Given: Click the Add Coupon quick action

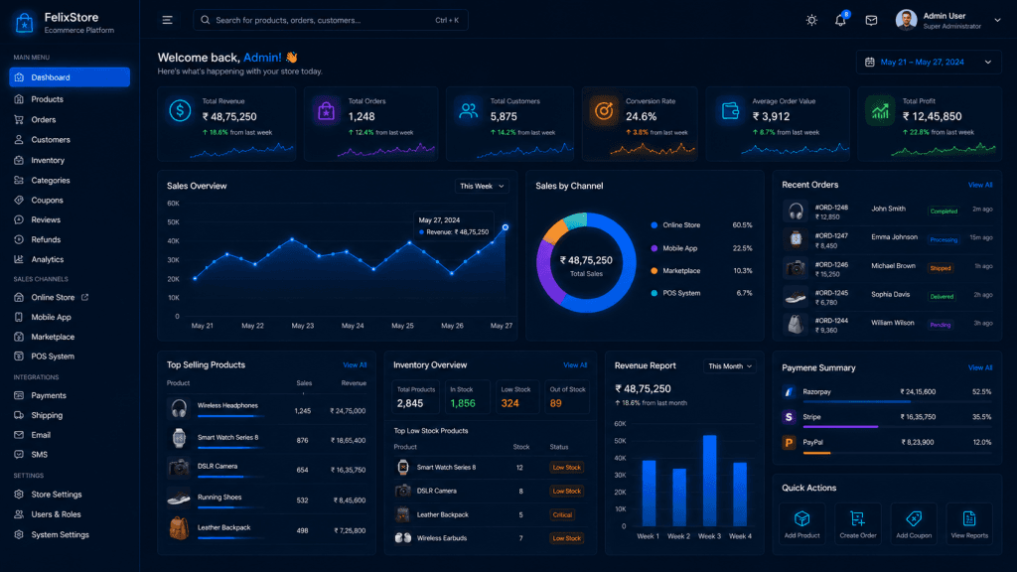Looking at the screenshot, I should [x=914, y=524].
